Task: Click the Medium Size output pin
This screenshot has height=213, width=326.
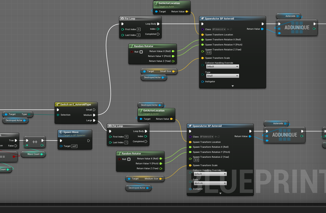Action: (161, 179)
